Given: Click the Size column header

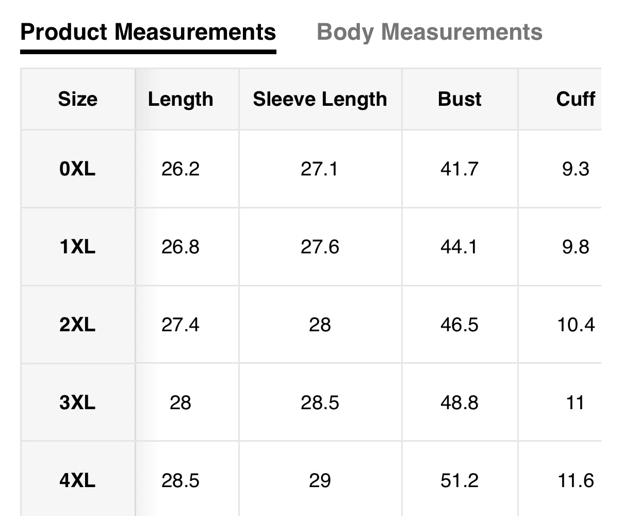Looking at the screenshot, I should (77, 99).
